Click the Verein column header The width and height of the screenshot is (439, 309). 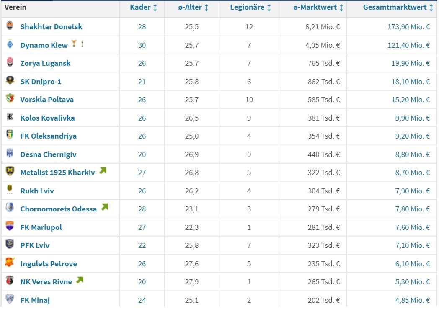click(15, 8)
